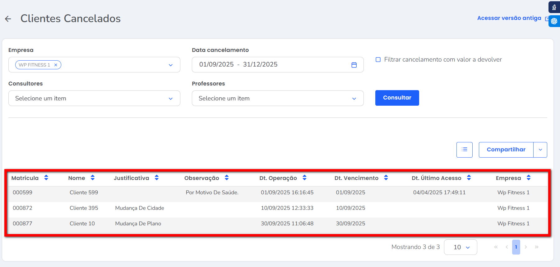Open the calendar icon in Data cancelamento
The height and width of the screenshot is (267, 560).
354,65
